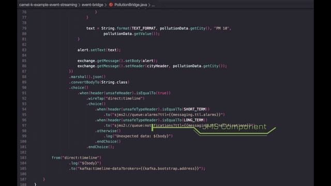331x186 pixels.
Task: Click .log("${body}") on line 104
Action: [x=85, y=163]
